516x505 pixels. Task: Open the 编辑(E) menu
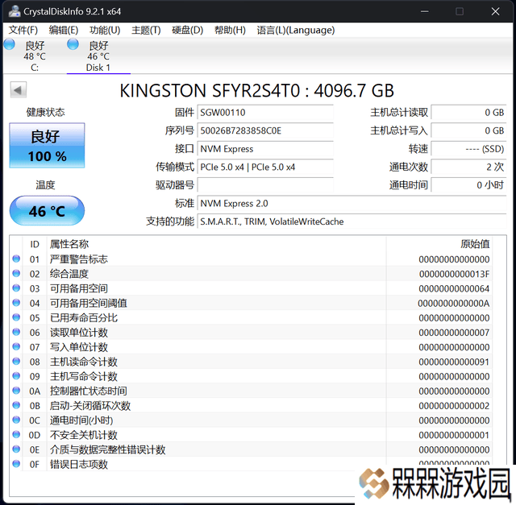click(64, 31)
